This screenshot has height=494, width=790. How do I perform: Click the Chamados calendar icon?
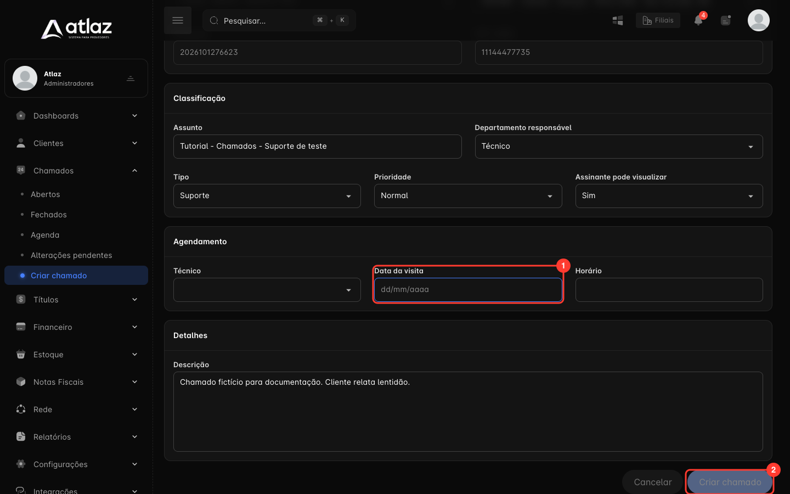click(x=21, y=170)
